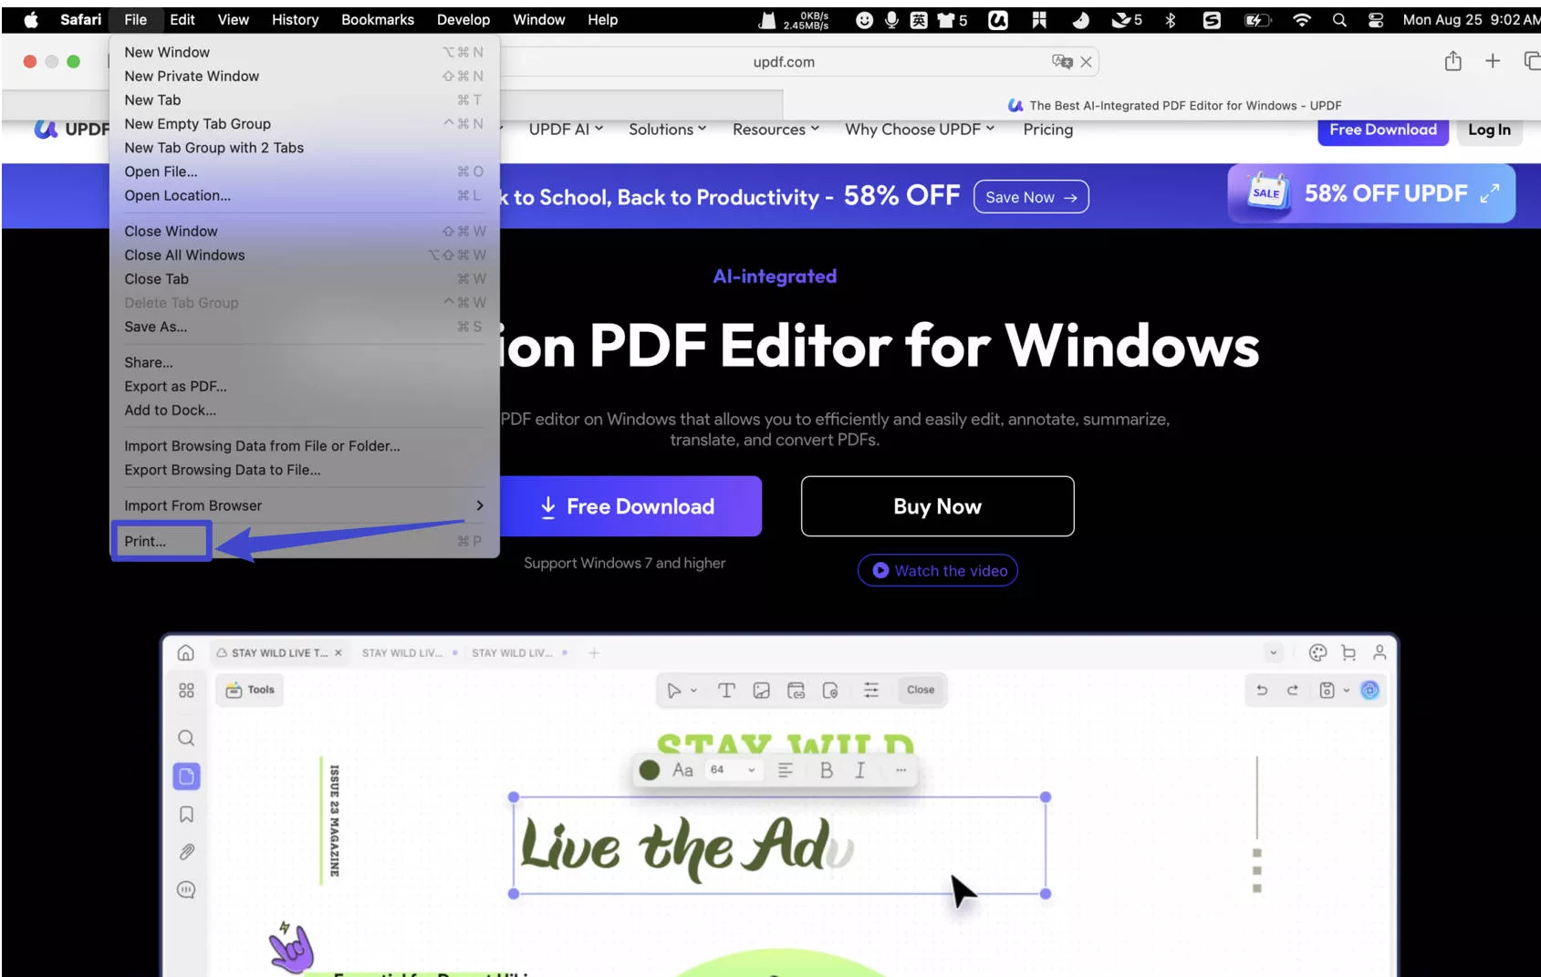Click the thumbnails grid icon in sidebar
The width and height of the screenshot is (1541, 977).
[186, 691]
